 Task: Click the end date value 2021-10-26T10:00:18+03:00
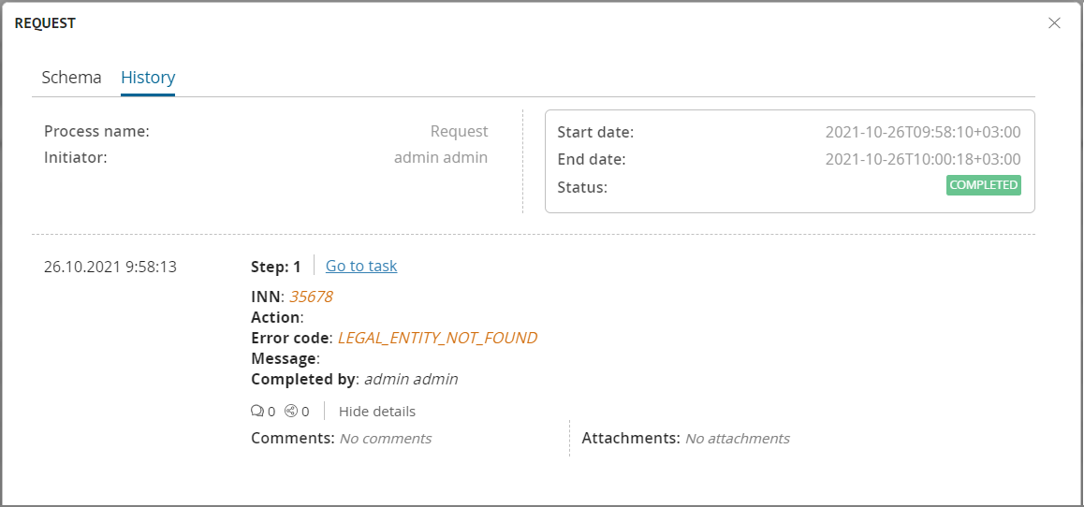(x=923, y=160)
